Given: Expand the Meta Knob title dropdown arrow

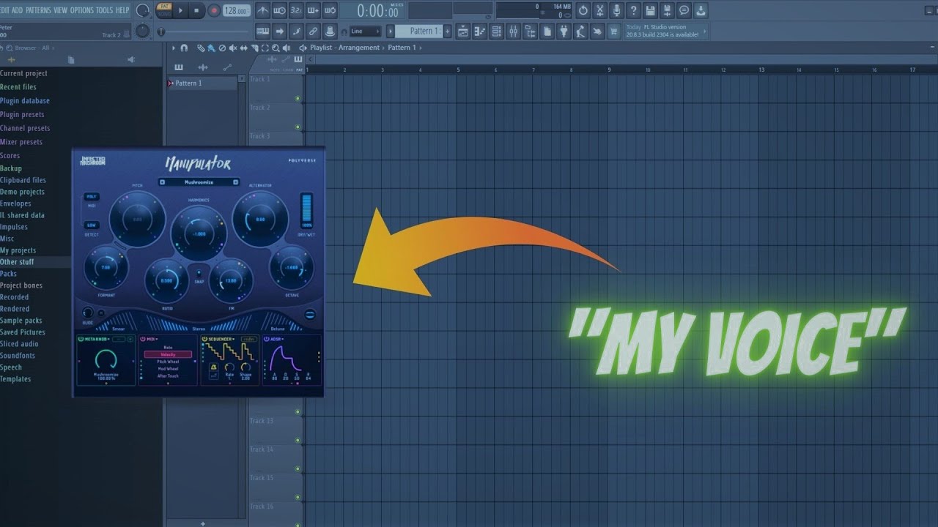Looking at the screenshot, I should point(108,339).
